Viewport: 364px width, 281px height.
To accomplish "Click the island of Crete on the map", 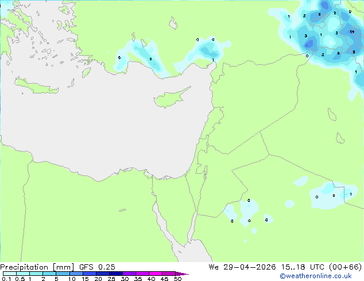I will (x=37, y=86).
